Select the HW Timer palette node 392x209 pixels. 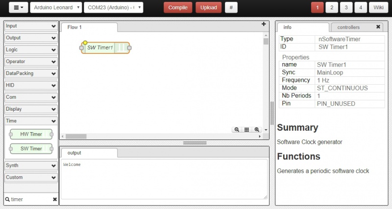tap(31, 134)
